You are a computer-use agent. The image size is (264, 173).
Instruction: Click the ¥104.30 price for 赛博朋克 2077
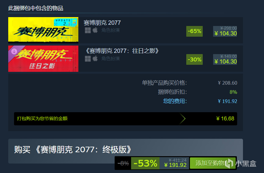226,33
